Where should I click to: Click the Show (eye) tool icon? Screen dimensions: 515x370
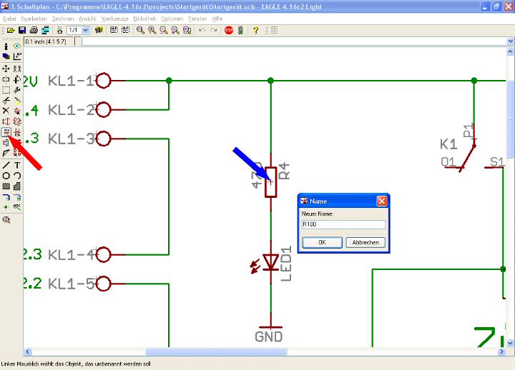(x=17, y=46)
